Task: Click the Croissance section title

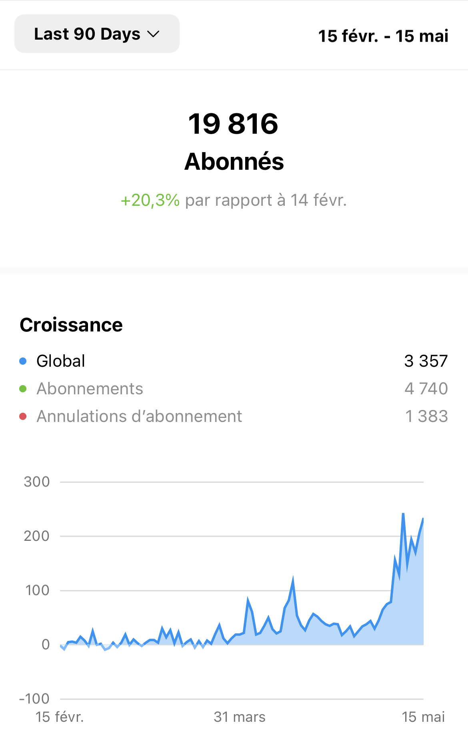Action: (x=71, y=325)
